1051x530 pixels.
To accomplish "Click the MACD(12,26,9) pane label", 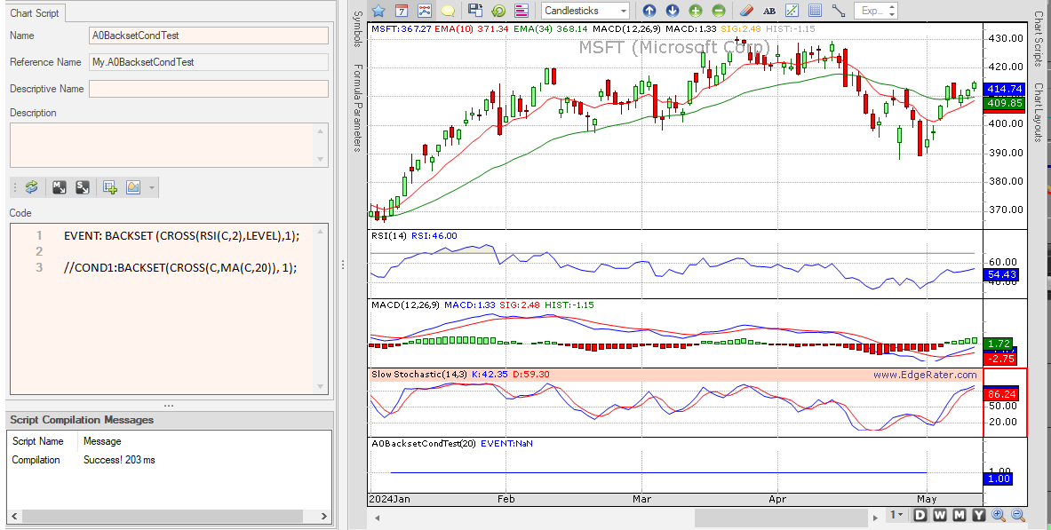I will [405, 305].
